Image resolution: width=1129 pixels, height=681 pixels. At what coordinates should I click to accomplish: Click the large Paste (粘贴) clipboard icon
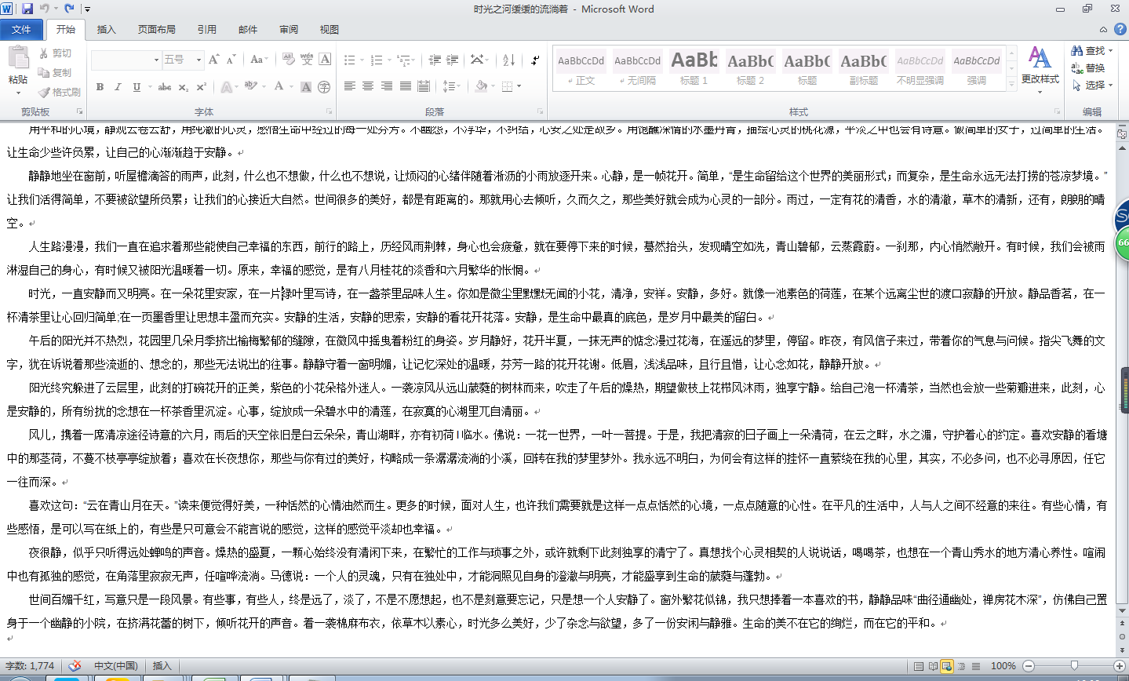[17, 59]
